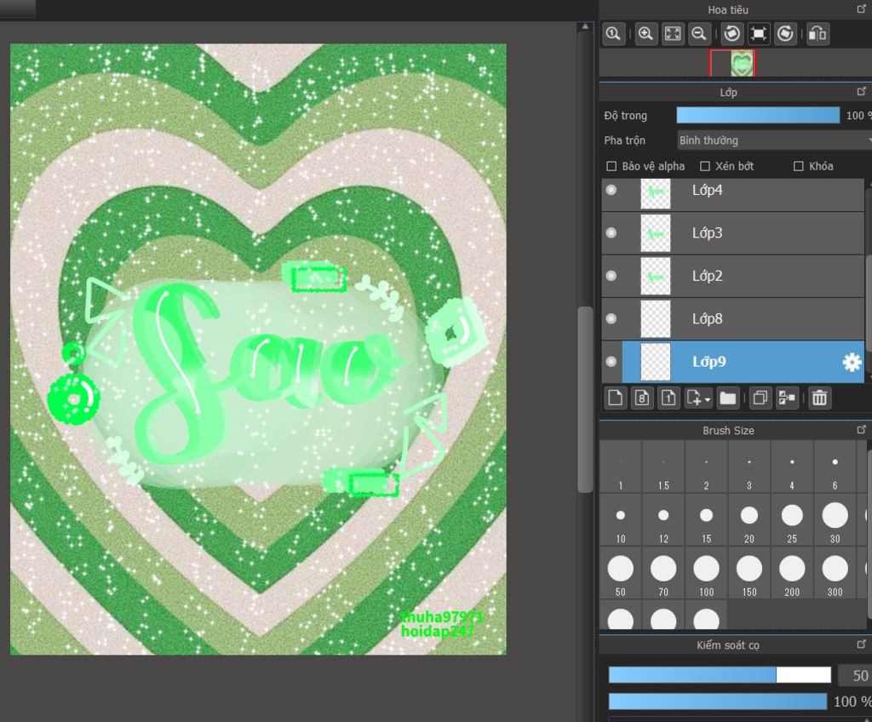Image resolution: width=872 pixels, height=722 pixels.
Task: Choose brush size 12
Action: [x=663, y=521]
